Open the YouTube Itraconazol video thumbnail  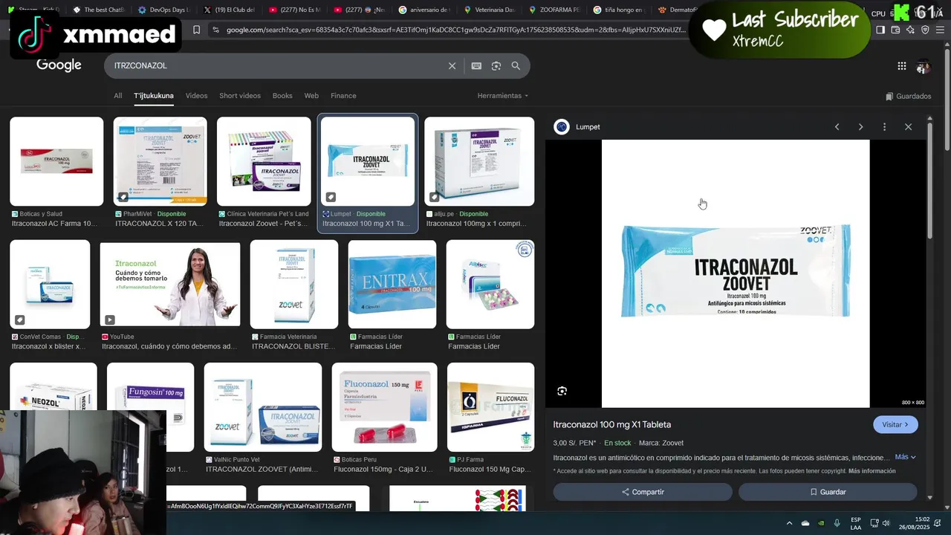(170, 284)
